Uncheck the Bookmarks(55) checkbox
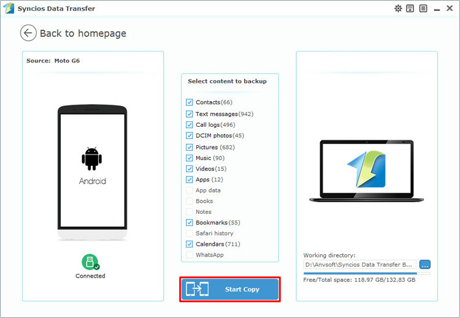460x318 pixels. [x=190, y=222]
